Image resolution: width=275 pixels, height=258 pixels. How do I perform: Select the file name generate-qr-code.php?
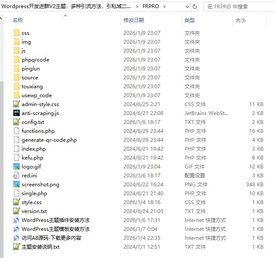click(x=49, y=140)
